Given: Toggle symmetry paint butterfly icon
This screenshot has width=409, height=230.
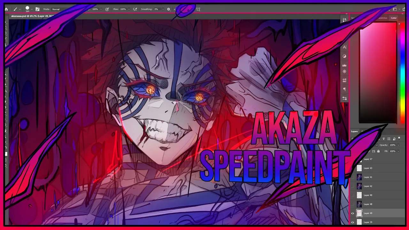Looking at the screenshot, I should (198, 9).
